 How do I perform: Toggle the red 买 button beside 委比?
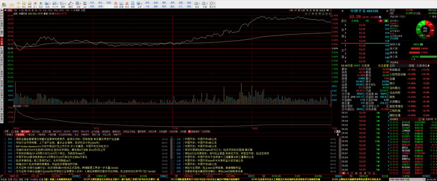pyautogui.click(x=381, y=21)
